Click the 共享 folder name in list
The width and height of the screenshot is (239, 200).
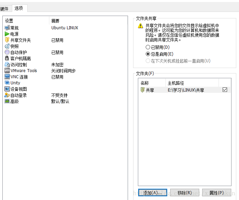pyautogui.click(x=150, y=90)
